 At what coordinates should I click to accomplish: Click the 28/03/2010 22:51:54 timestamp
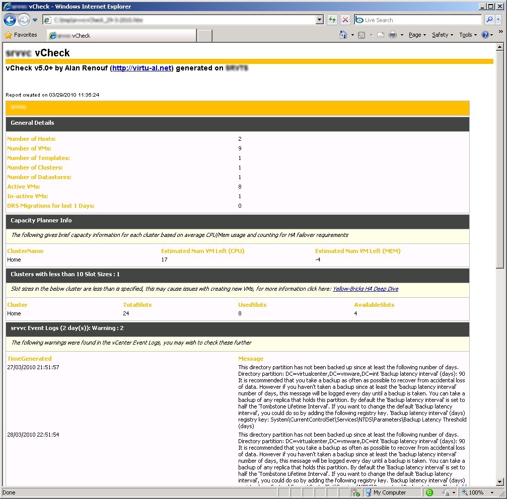pyautogui.click(x=33, y=435)
